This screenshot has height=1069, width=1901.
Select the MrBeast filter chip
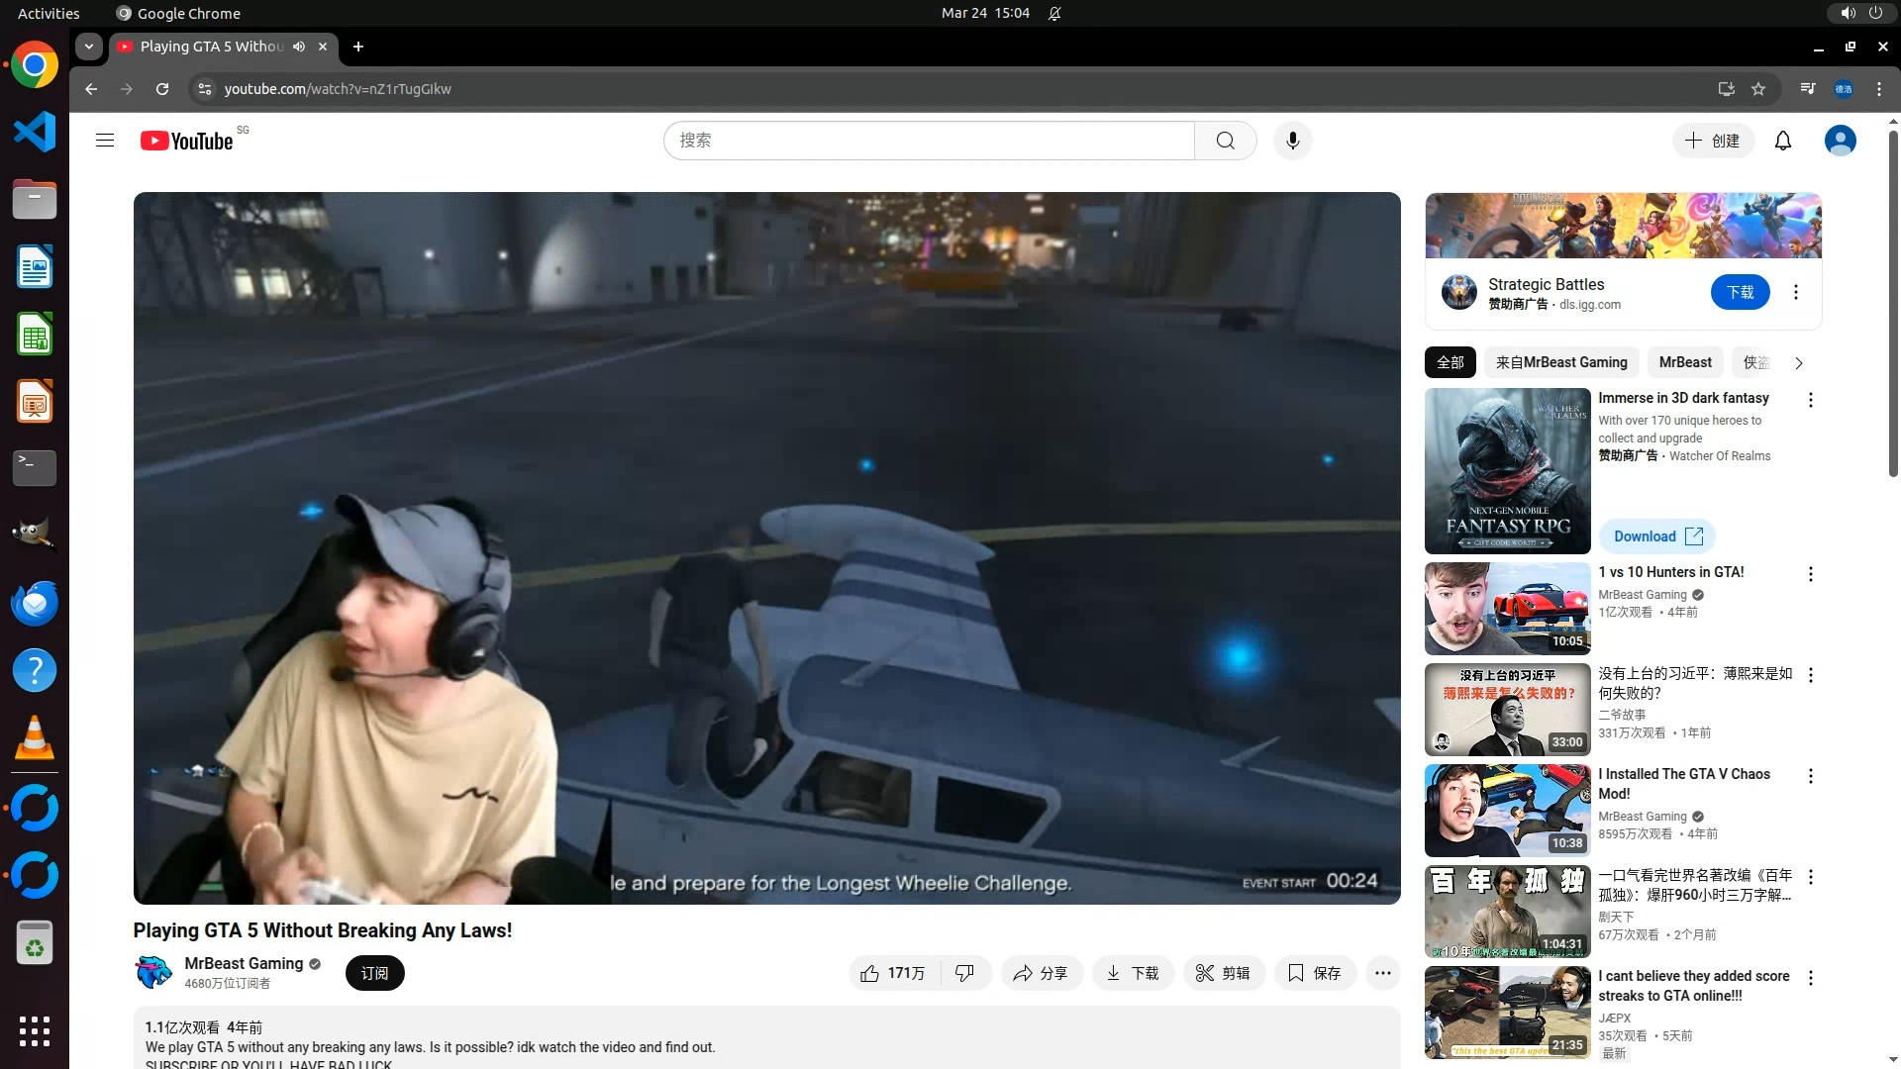click(1684, 362)
